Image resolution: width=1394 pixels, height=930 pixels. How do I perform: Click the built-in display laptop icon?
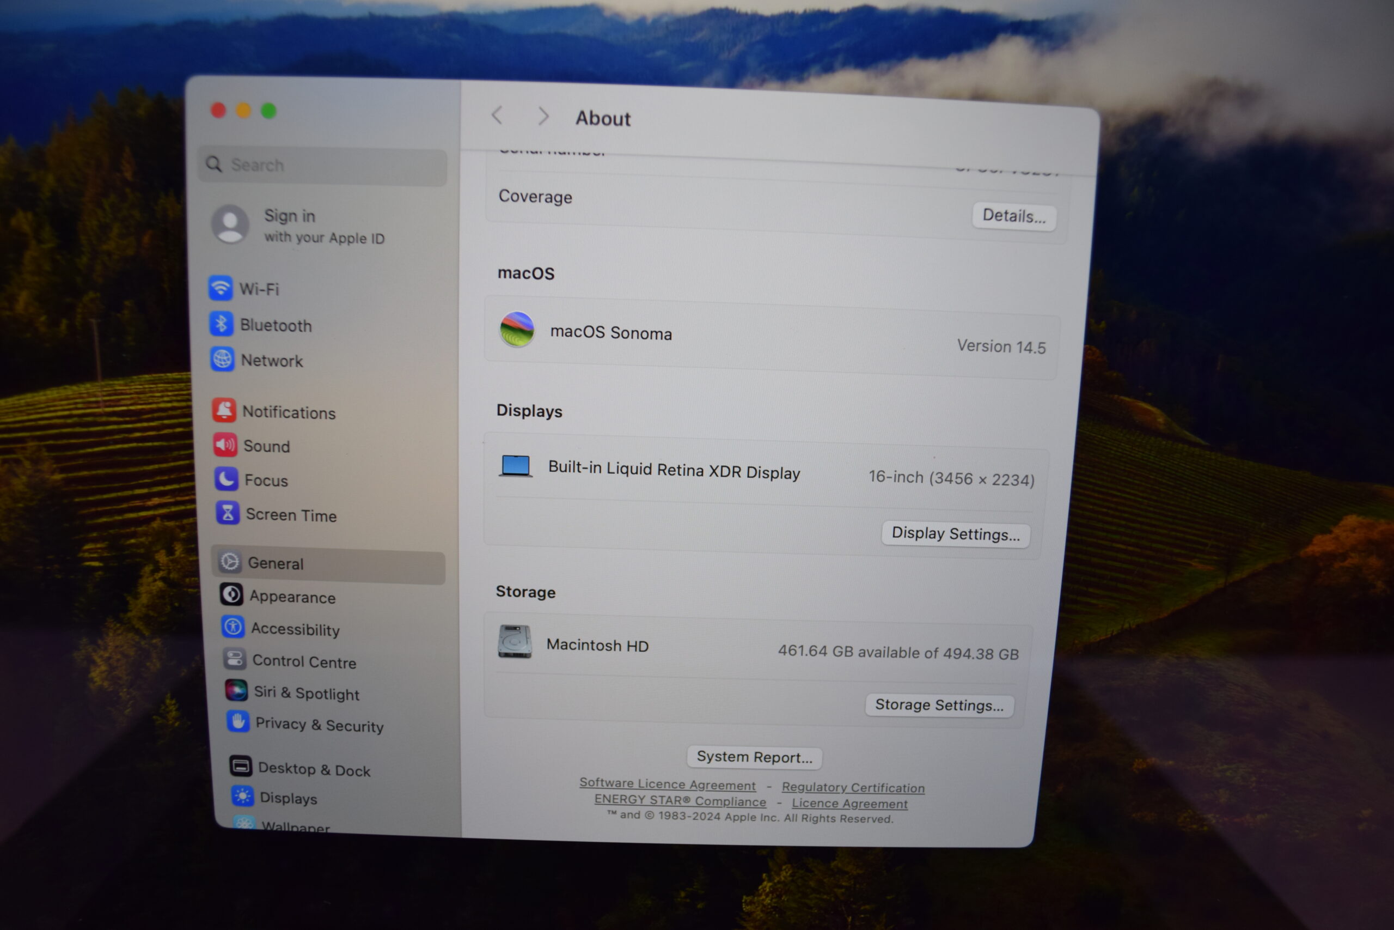[x=516, y=466]
